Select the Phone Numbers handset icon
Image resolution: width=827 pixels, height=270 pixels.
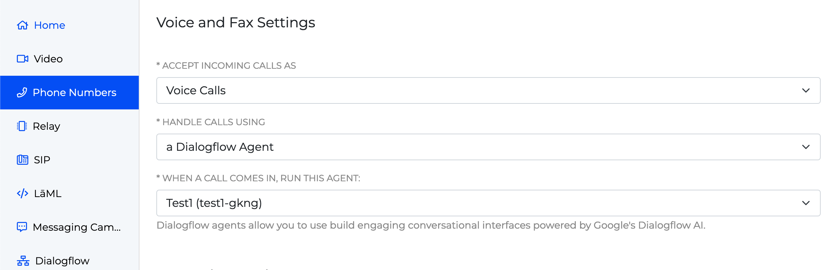click(22, 92)
